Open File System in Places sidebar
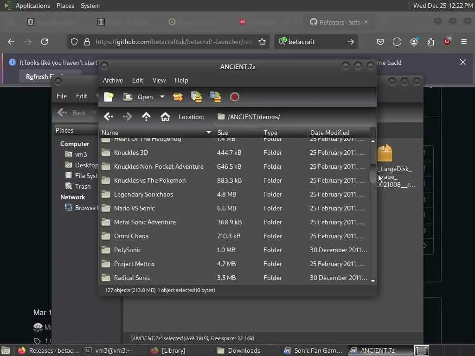This screenshot has height=356, width=475. coord(82,176)
